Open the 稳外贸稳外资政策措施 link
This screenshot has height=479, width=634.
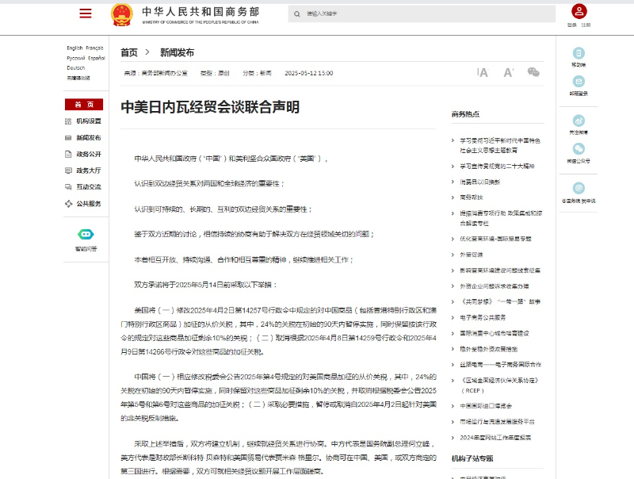[x=489, y=349]
